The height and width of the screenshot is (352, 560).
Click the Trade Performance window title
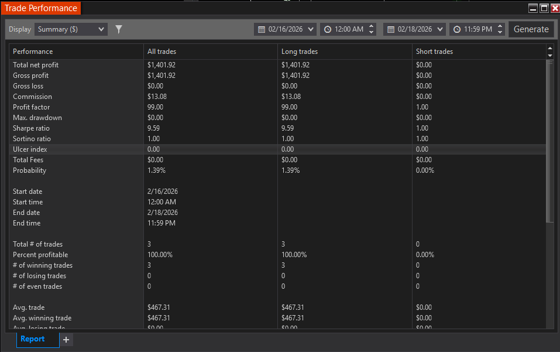tap(41, 8)
